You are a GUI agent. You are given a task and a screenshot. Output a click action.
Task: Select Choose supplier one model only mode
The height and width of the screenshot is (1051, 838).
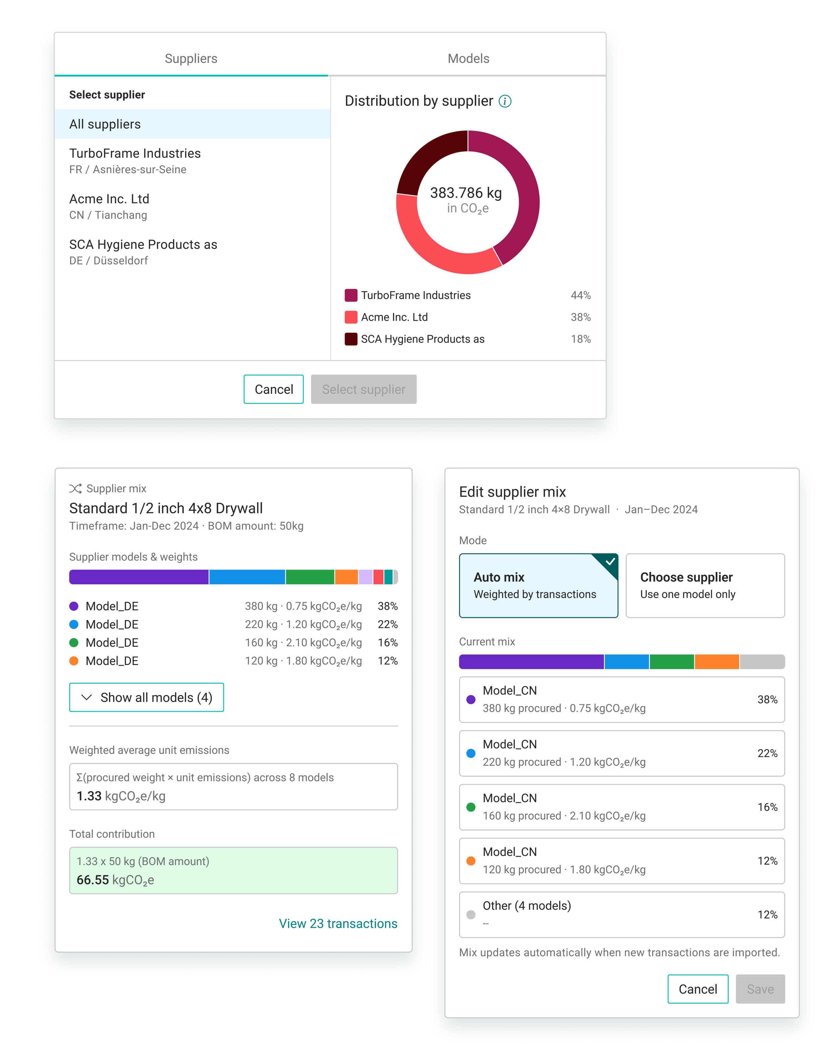(705, 585)
